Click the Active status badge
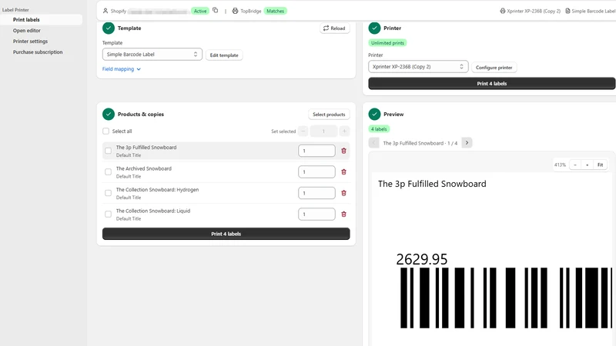Screen dimensions: 616x346 pyautogui.click(x=200, y=11)
